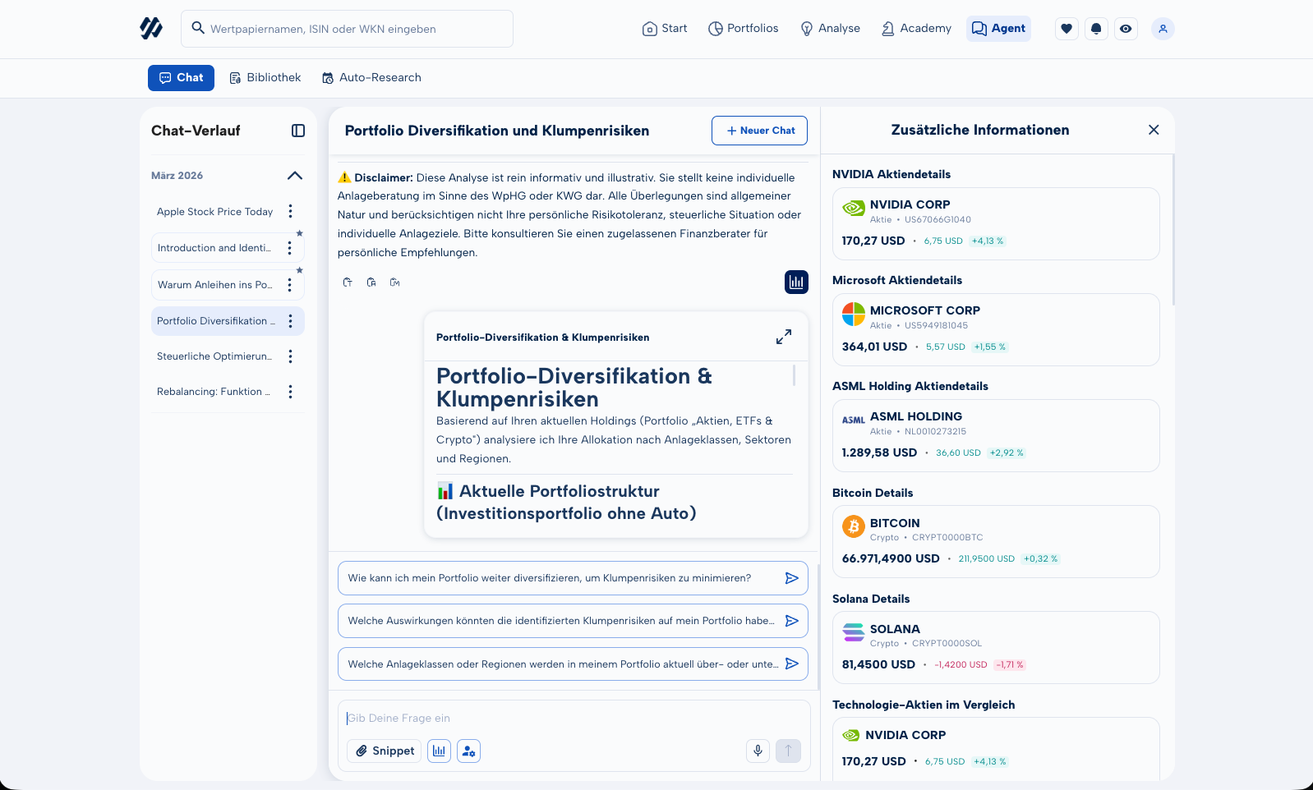Viewport: 1313px width, 790px height.
Task: Click the microphone voice input icon
Action: (x=758, y=751)
